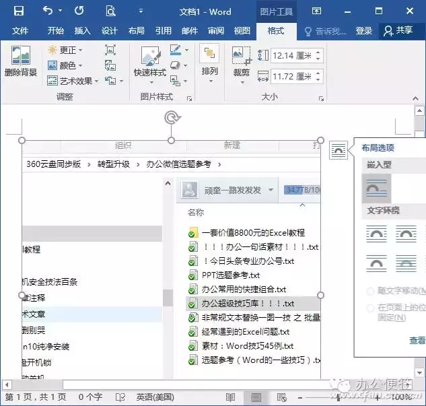The image size is (426, 406).
Task: Click the proofing book icon in status bar
Action: tap(120, 397)
